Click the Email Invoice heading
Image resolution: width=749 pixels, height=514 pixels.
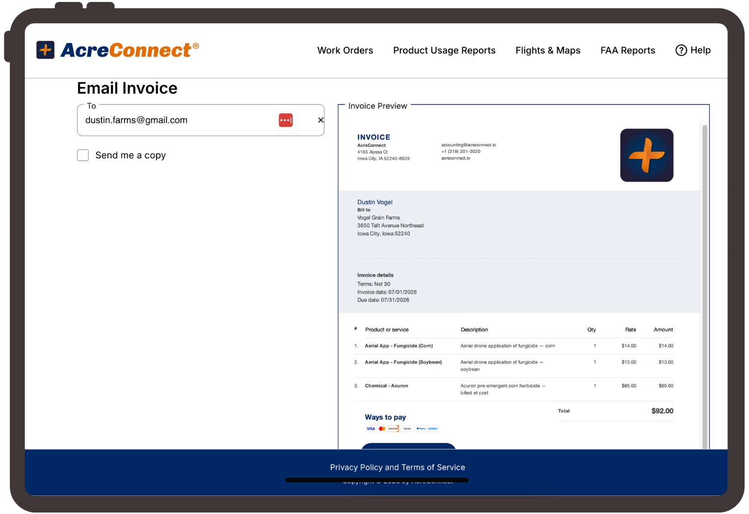[x=127, y=88]
